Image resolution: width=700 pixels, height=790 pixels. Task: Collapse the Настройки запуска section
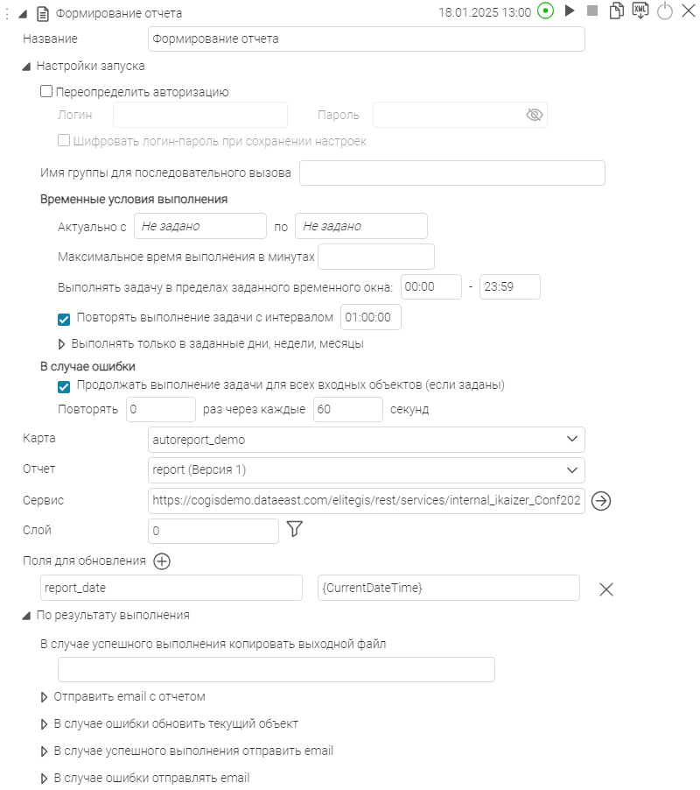click(x=27, y=66)
